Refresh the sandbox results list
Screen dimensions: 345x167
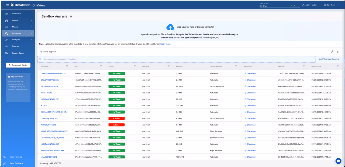click(x=338, y=52)
